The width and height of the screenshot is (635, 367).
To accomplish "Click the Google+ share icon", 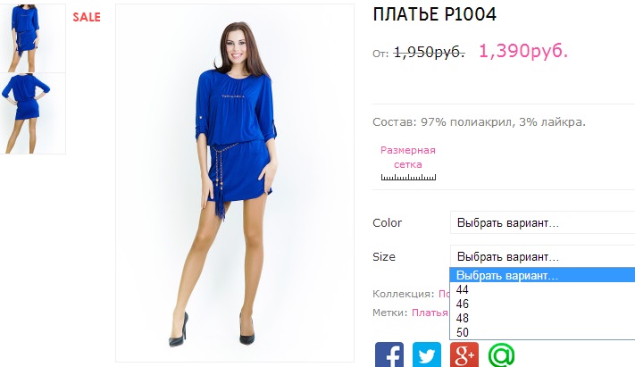I will click(464, 354).
